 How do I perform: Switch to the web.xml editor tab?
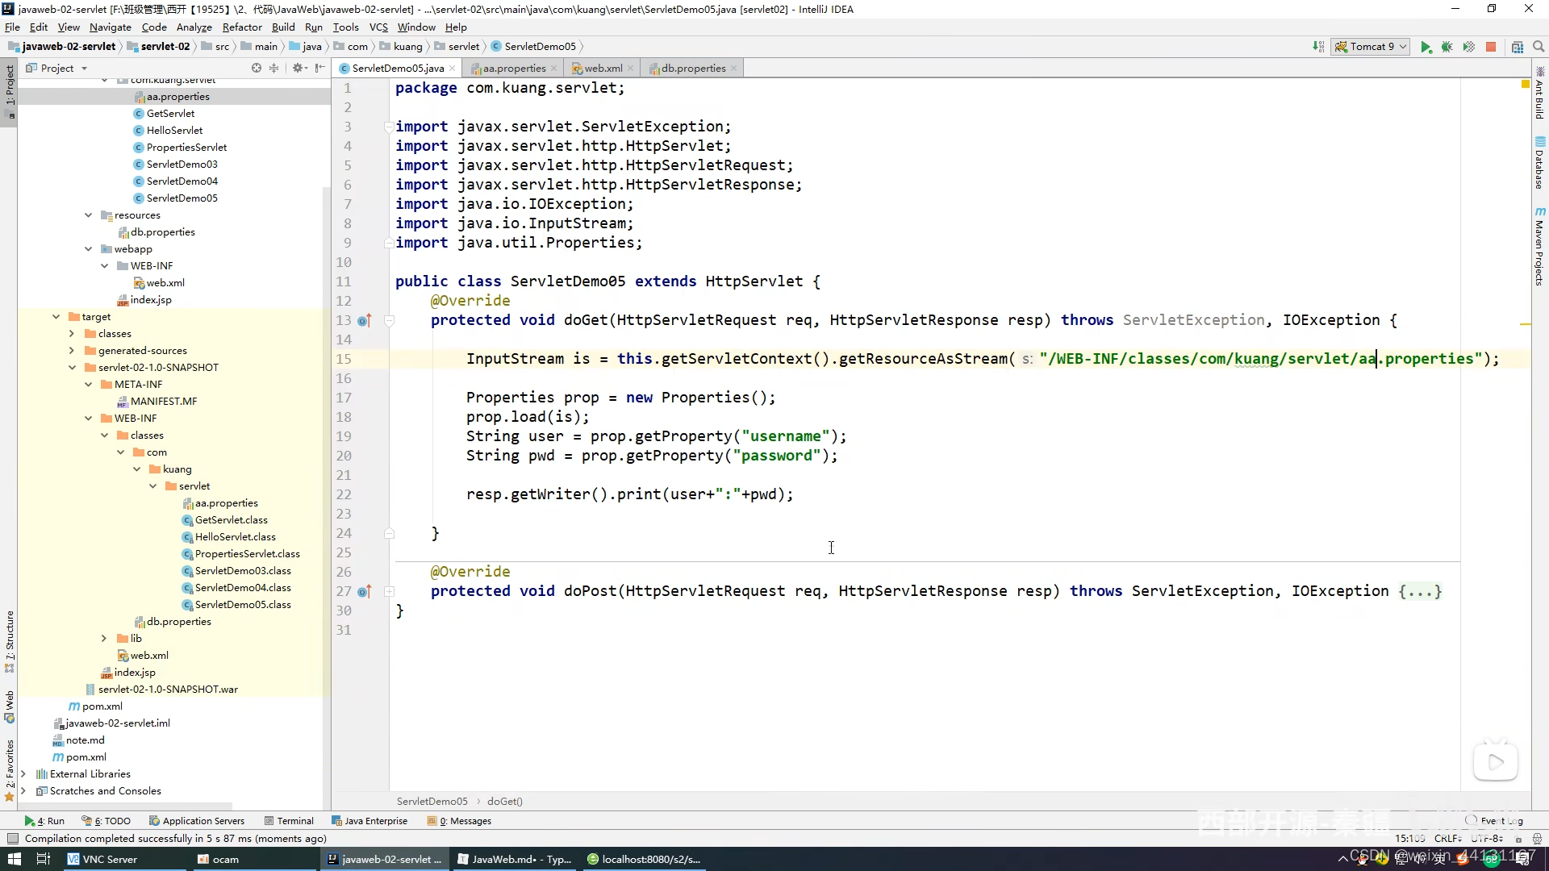coord(602,69)
